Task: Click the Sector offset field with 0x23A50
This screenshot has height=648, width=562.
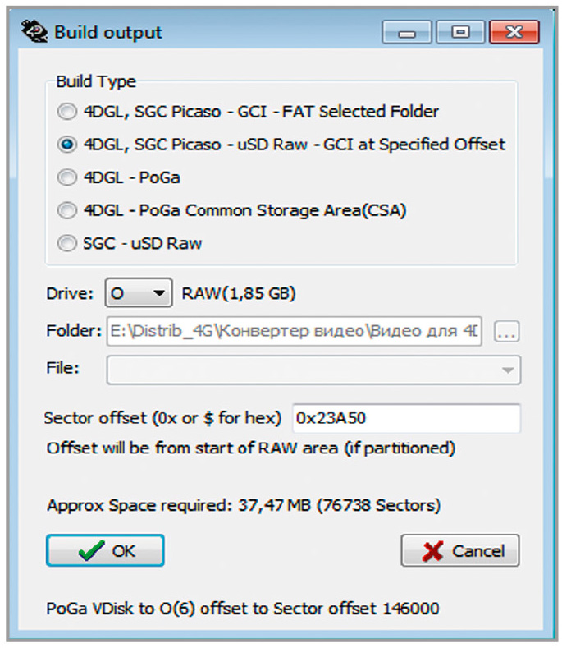Action: click(x=406, y=418)
